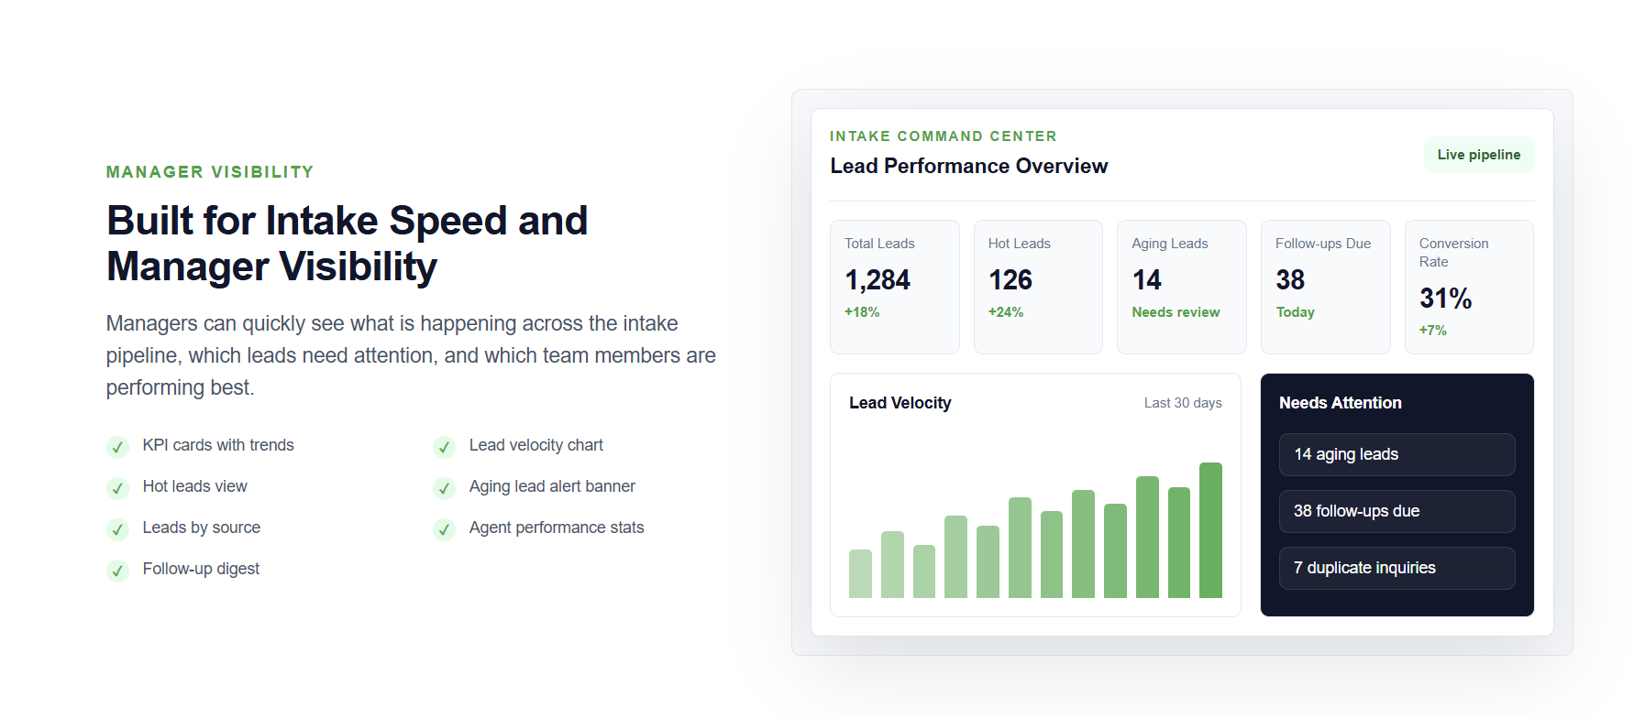Open the 38 follow-ups due alert

pyautogui.click(x=1397, y=511)
